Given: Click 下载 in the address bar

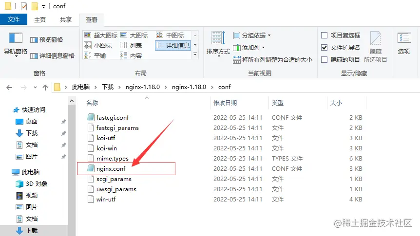Looking at the screenshot, I should [x=108, y=87].
